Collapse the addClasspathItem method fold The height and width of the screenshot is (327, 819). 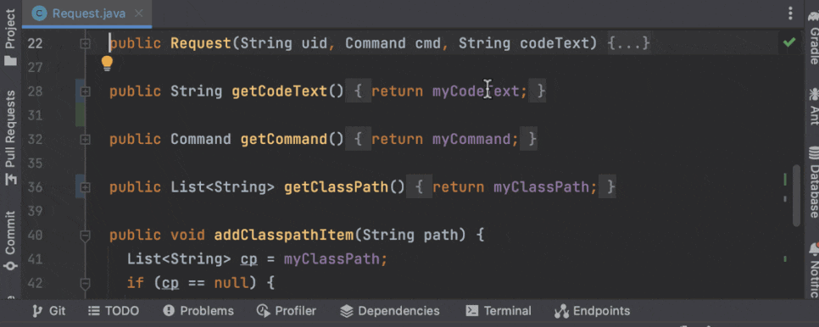pos(85,236)
